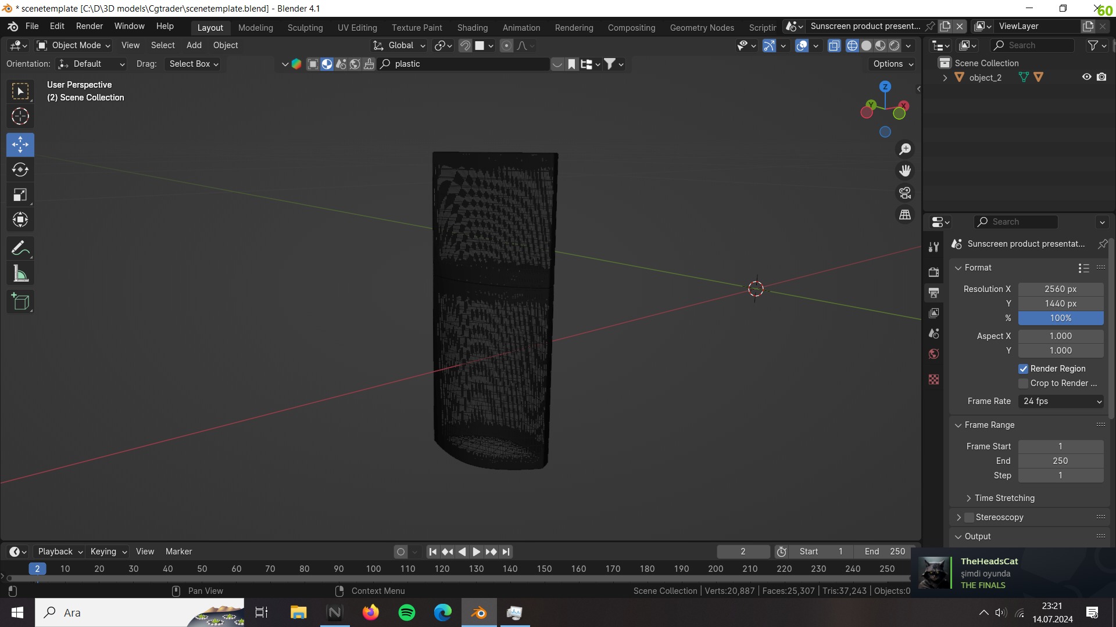The height and width of the screenshot is (627, 1116).
Task: Click the hand pan-view viewport icon
Action: (x=905, y=171)
